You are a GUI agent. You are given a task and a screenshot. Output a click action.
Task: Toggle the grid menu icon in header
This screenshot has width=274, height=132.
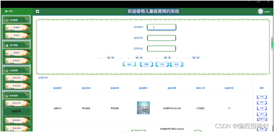click(x=37, y=11)
